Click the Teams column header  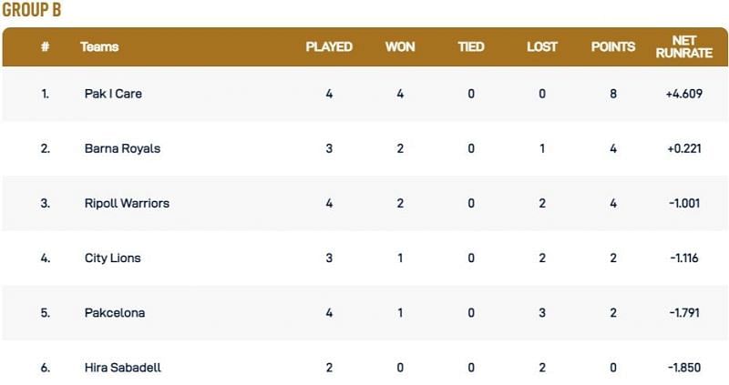tap(99, 47)
